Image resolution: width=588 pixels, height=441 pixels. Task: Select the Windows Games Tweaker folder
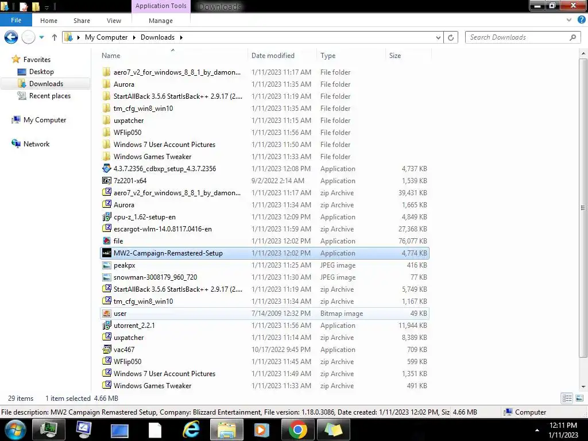pyautogui.click(x=265, y=156)
